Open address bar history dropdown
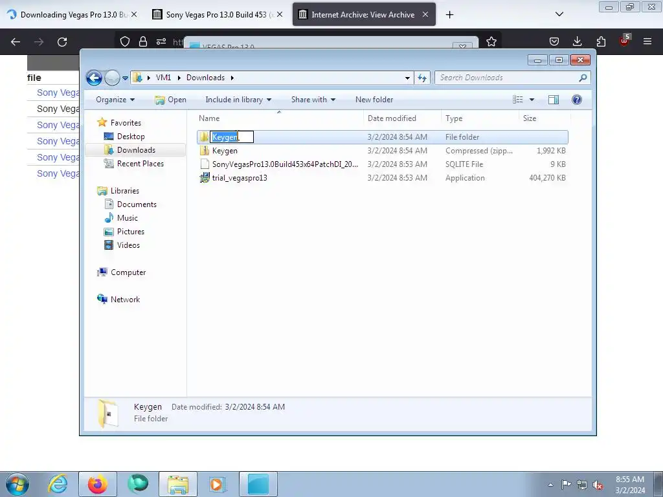This screenshot has width=663, height=497. 407,78
